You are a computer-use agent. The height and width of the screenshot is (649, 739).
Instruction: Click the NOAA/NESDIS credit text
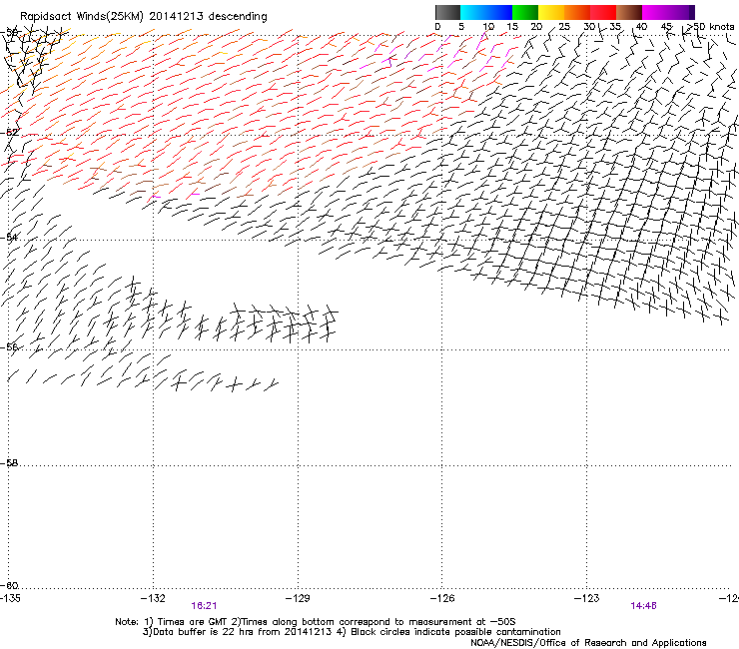pos(588,643)
